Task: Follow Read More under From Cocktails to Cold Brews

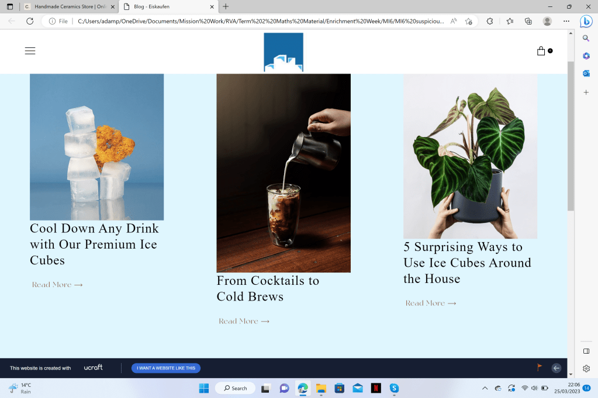Action: 244,321
